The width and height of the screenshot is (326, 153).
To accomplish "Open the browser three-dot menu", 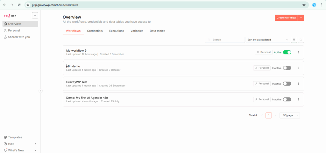I will 322,5.
